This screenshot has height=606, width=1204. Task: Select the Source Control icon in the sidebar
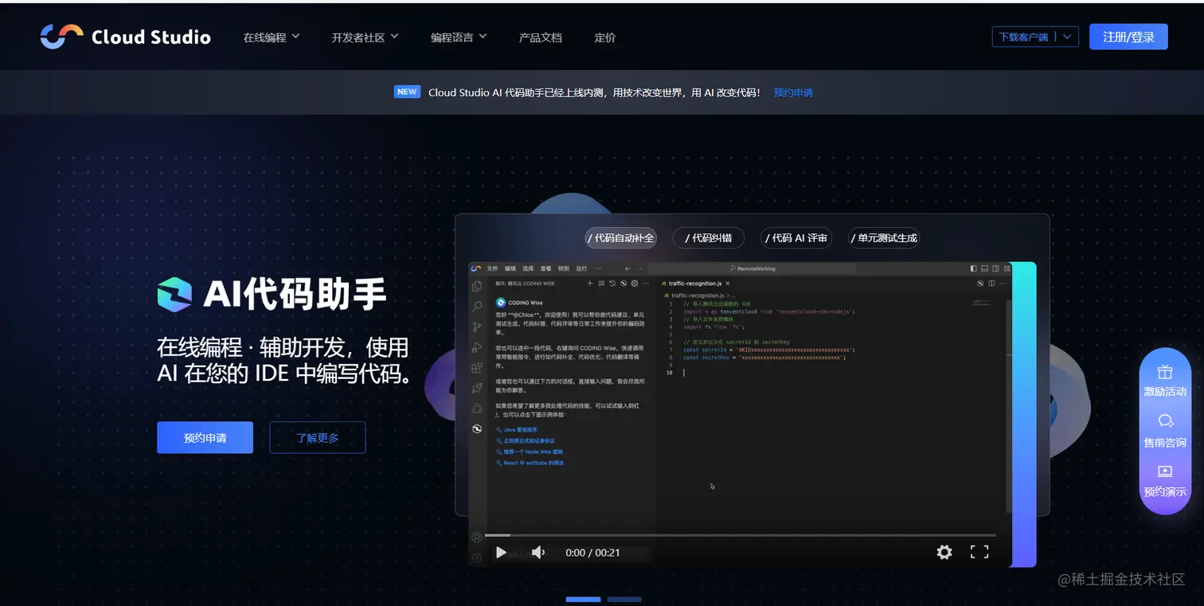pyautogui.click(x=477, y=326)
